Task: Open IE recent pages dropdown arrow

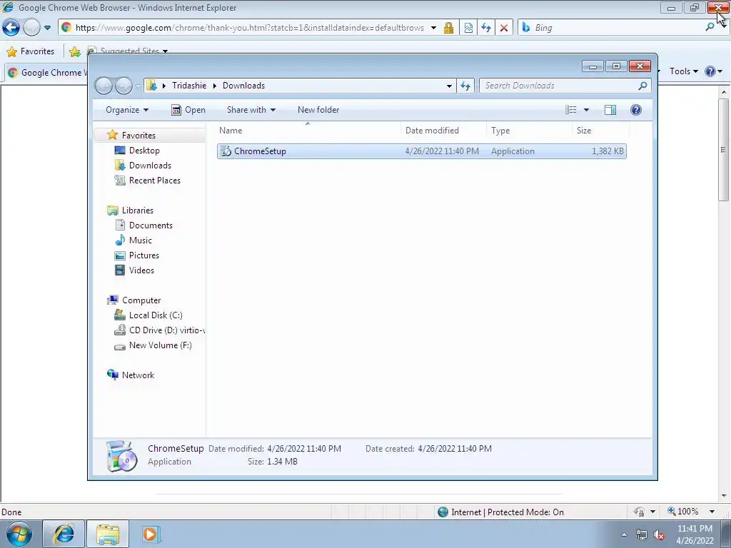Action: 47,28
